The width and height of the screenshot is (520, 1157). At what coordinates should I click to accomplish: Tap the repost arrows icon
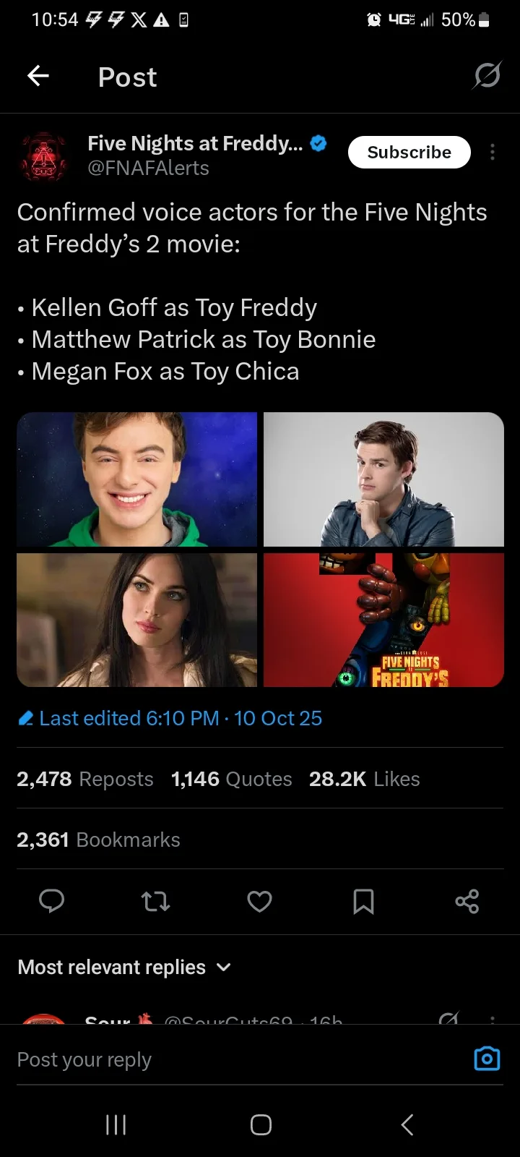pyautogui.click(x=155, y=901)
